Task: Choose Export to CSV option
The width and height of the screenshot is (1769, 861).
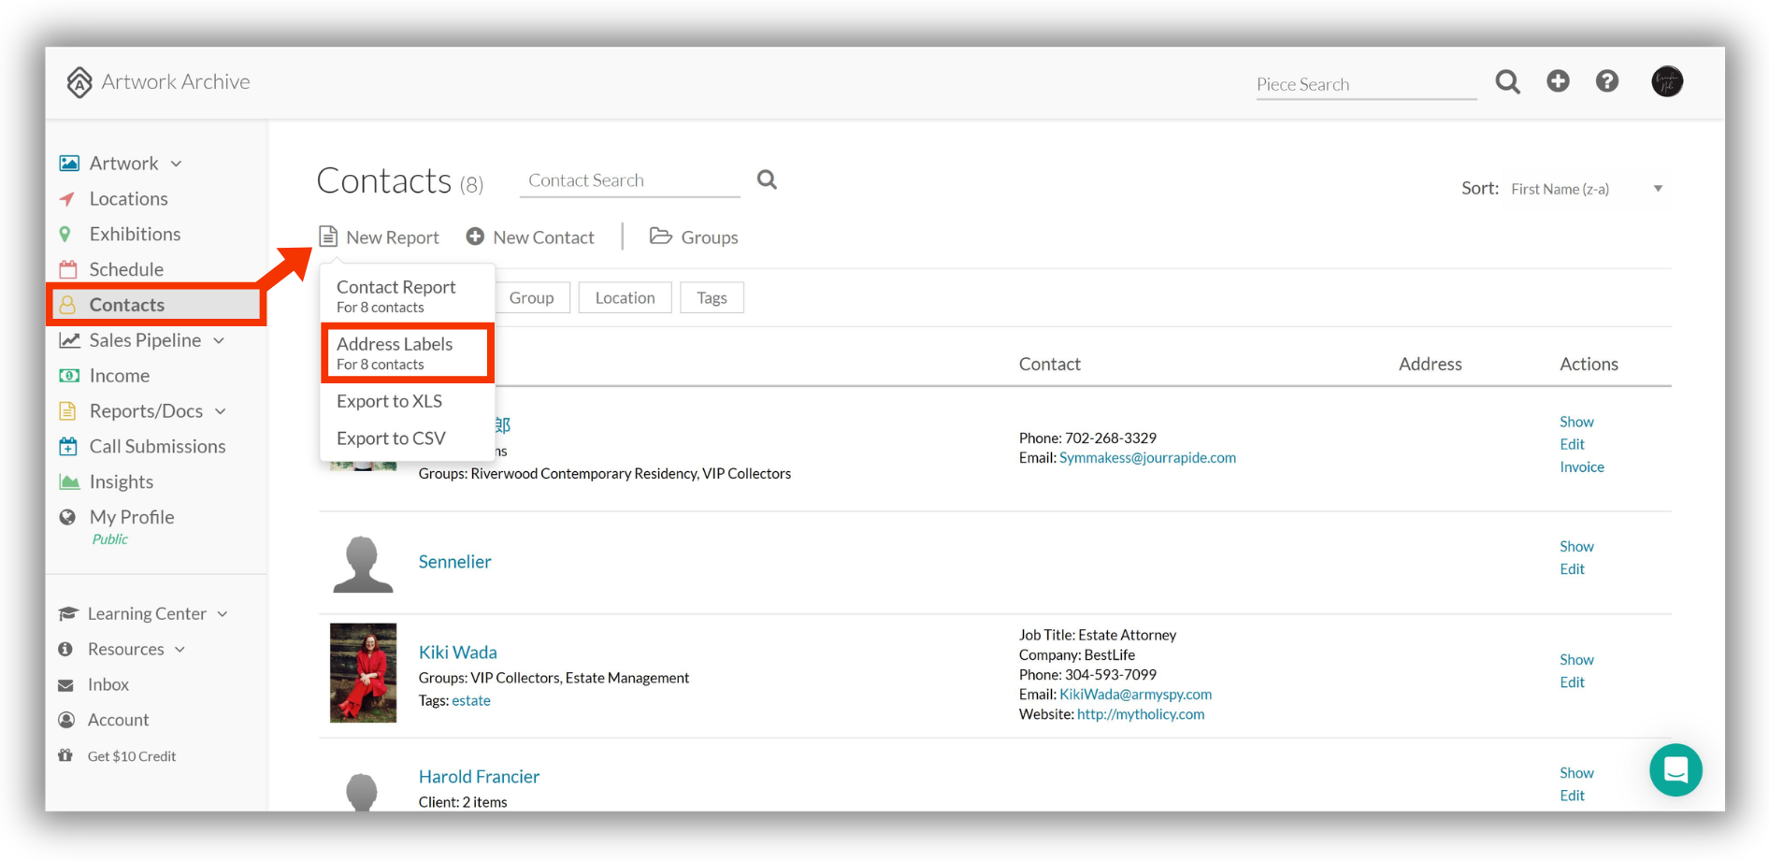Action: point(391,438)
